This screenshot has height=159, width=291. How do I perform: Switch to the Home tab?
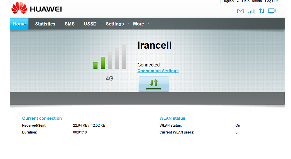click(19, 24)
